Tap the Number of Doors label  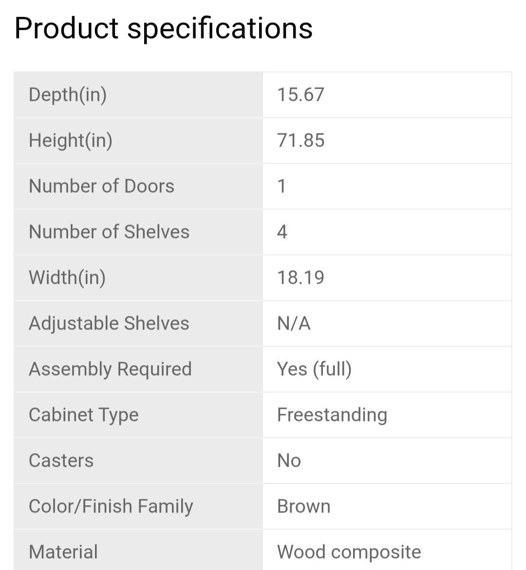(x=101, y=186)
